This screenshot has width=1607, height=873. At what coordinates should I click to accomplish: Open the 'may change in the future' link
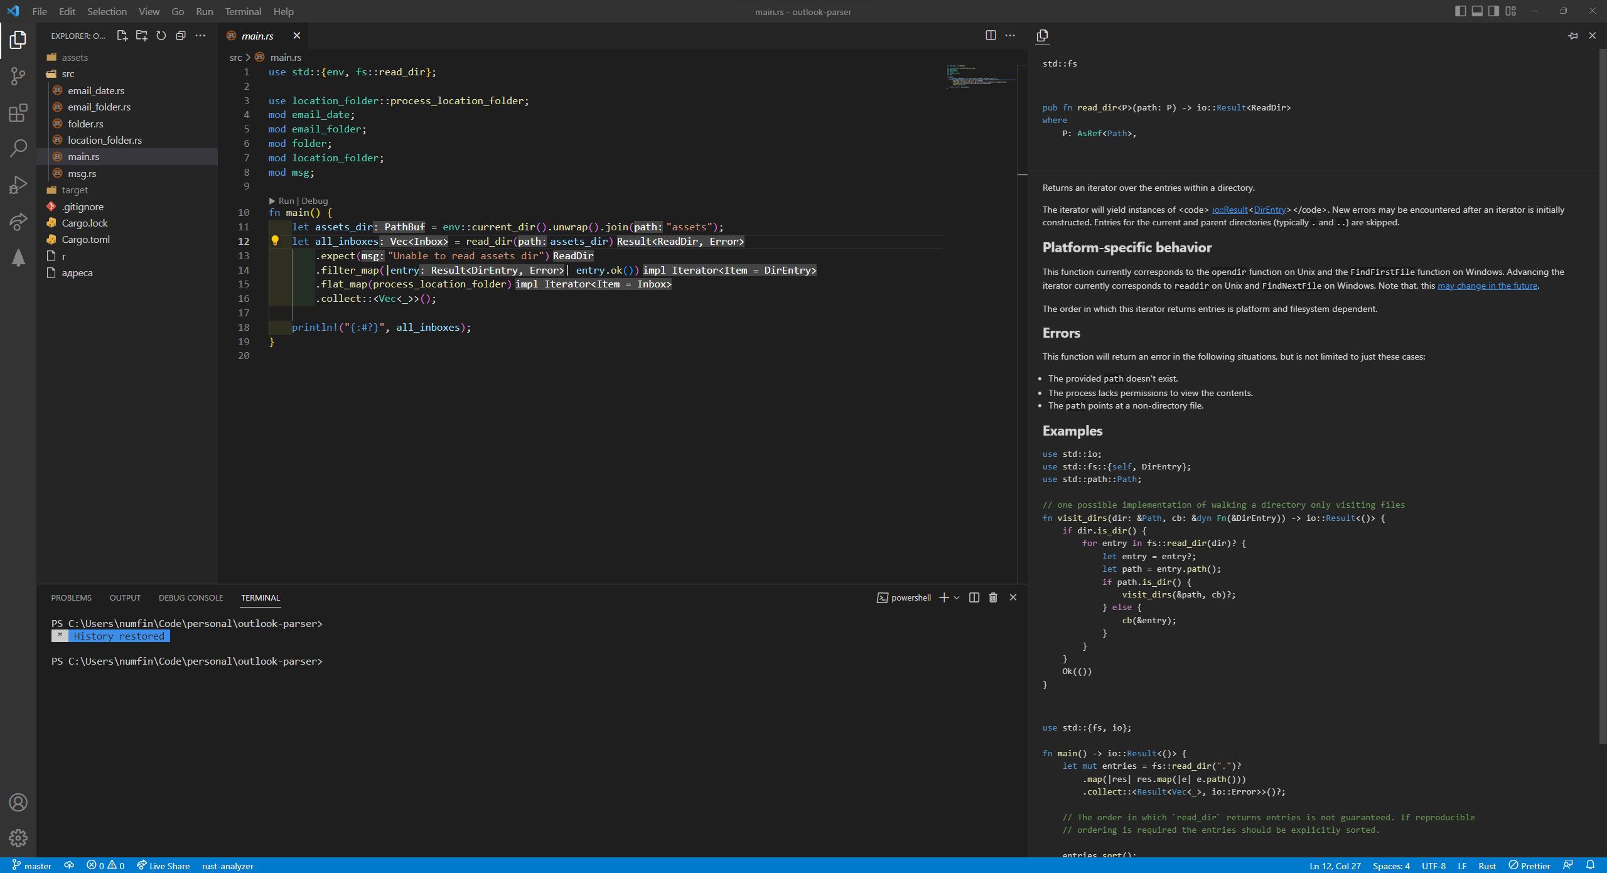[x=1488, y=285]
